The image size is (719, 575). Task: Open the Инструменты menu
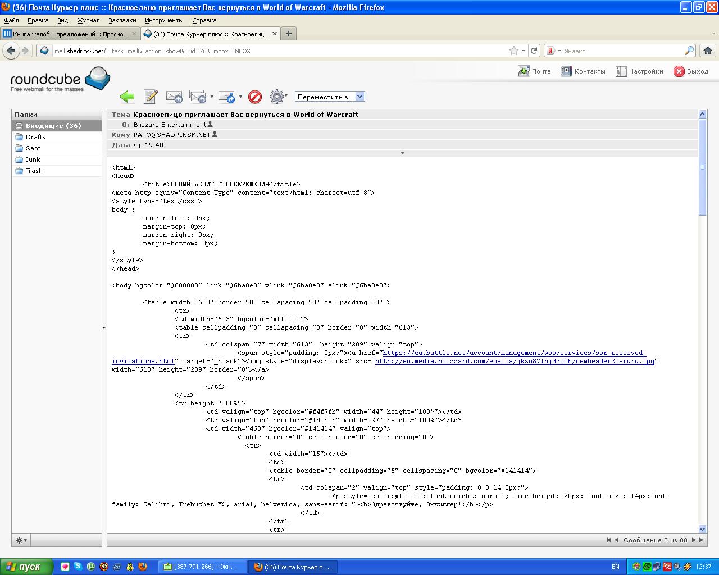tap(164, 20)
